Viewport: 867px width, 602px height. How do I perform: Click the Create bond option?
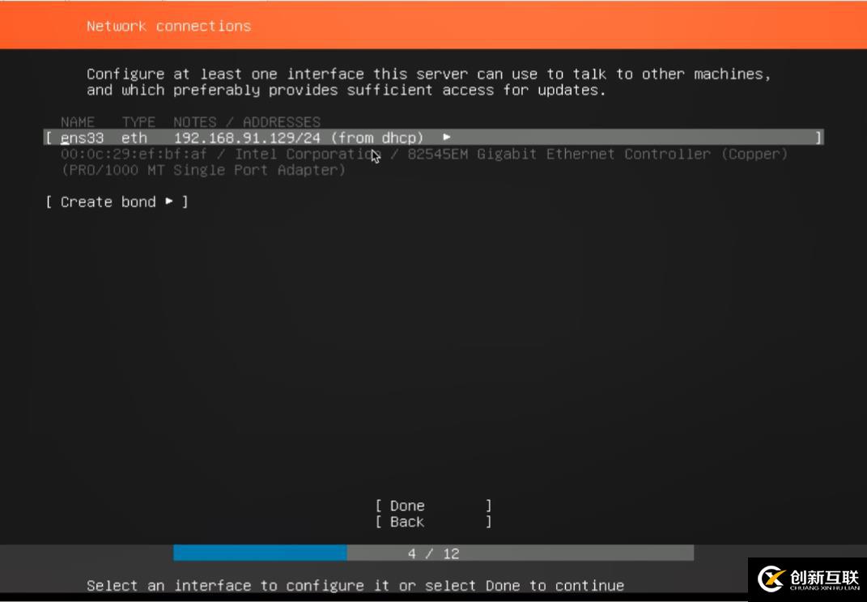117,201
